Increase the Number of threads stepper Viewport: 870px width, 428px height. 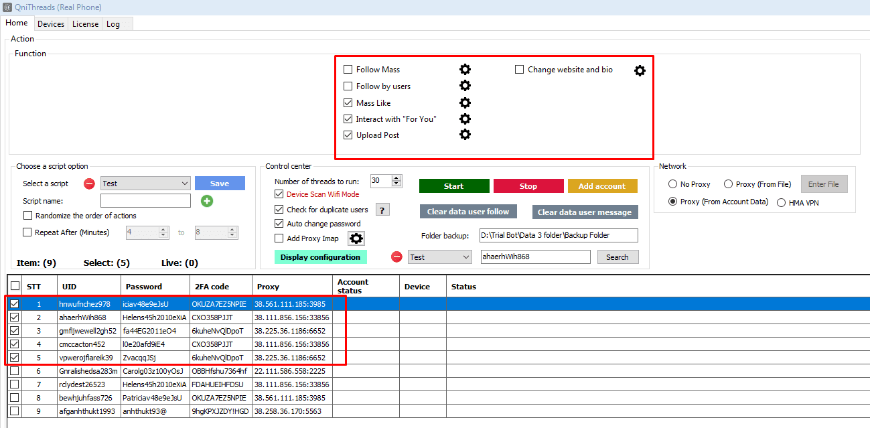click(396, 178)
